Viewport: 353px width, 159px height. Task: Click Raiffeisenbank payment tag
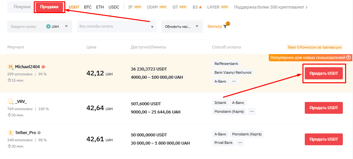coord(226,64)
